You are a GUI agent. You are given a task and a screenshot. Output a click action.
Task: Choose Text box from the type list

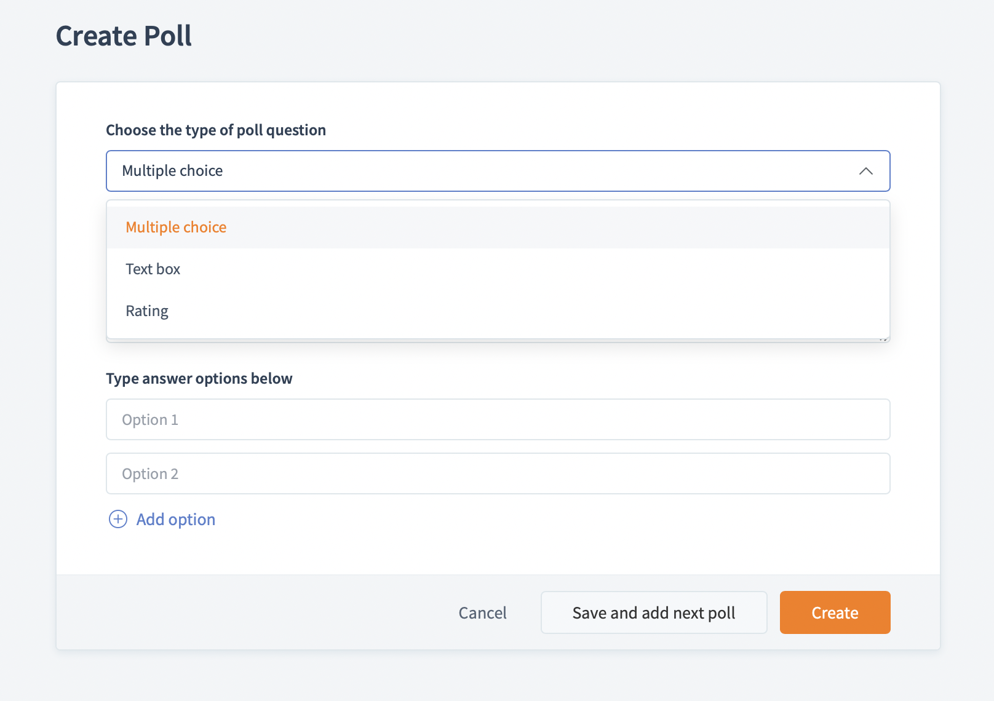(153, 269)
